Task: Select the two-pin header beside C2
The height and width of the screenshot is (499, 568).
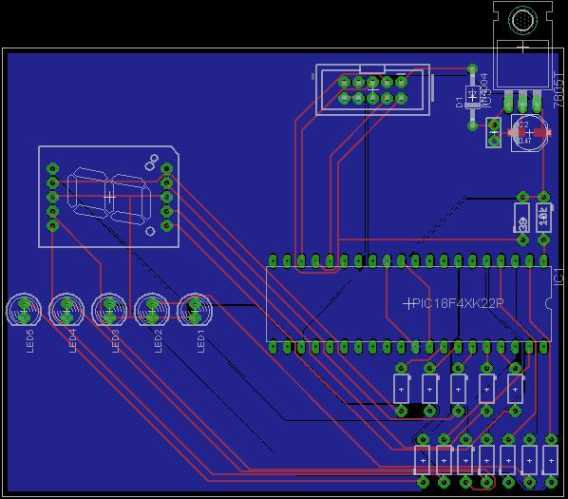Action: (493, 133)
